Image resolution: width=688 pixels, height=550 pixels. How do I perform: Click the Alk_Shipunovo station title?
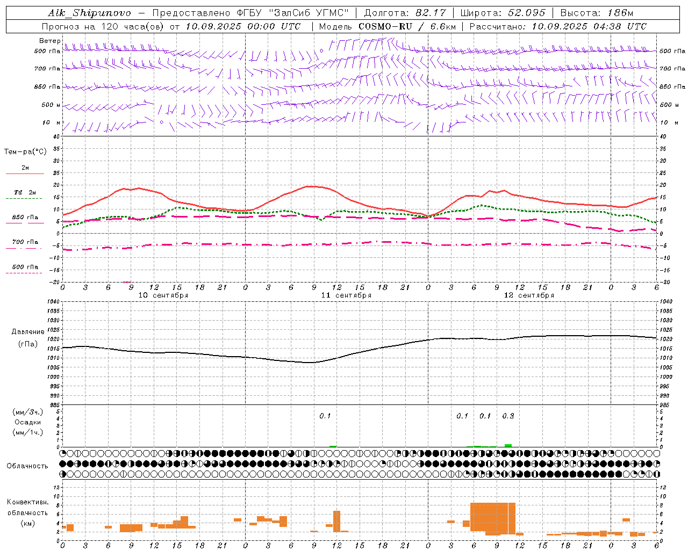[90, 13]
